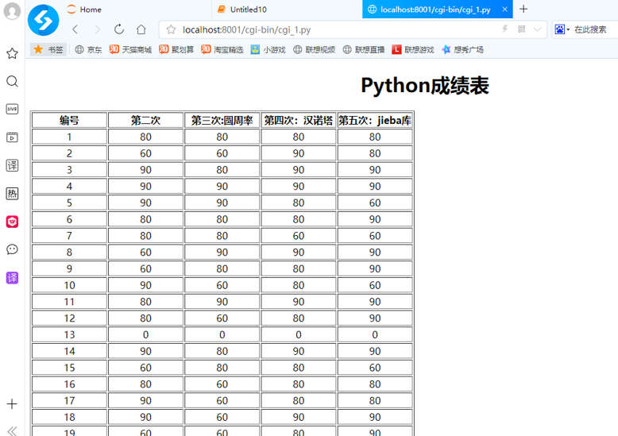Open a new tab

tap(523, 9)
